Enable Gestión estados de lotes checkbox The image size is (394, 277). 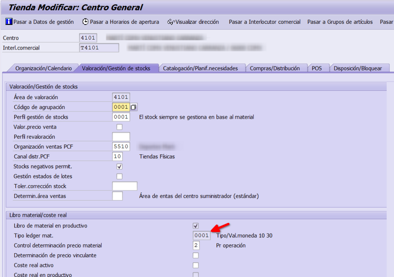coord(119,176)
